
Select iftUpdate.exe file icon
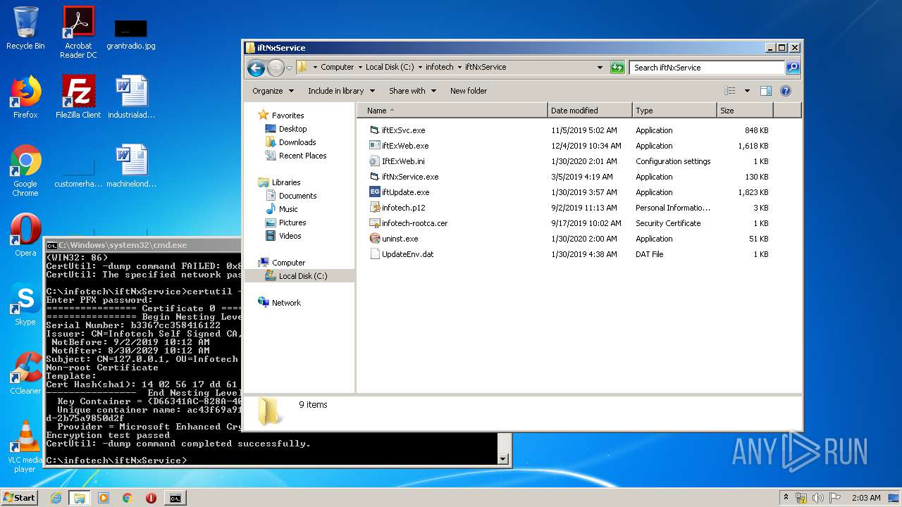pyautogui.click(x=375, y=192)
